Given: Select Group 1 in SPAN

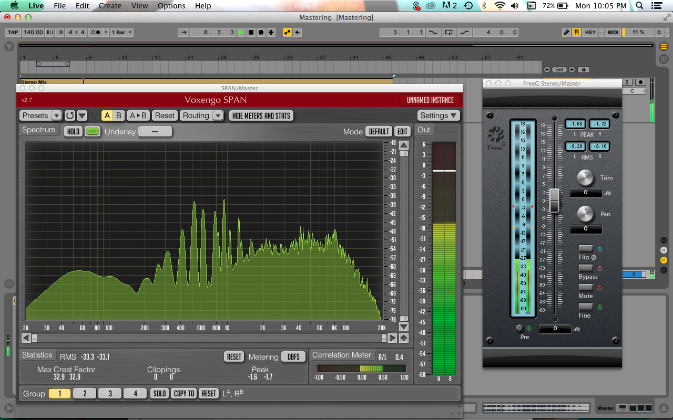Looking at the screenshot, I should (x=59, y=393).
